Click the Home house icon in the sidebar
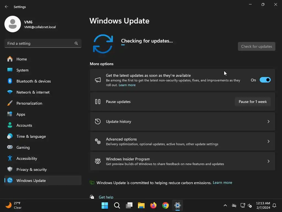 pyautogui.click(x=10, y=59)
